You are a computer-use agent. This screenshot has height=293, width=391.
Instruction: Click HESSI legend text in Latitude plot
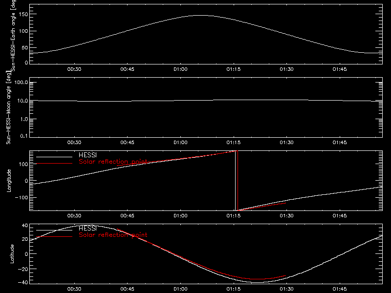tap(87, 228)
